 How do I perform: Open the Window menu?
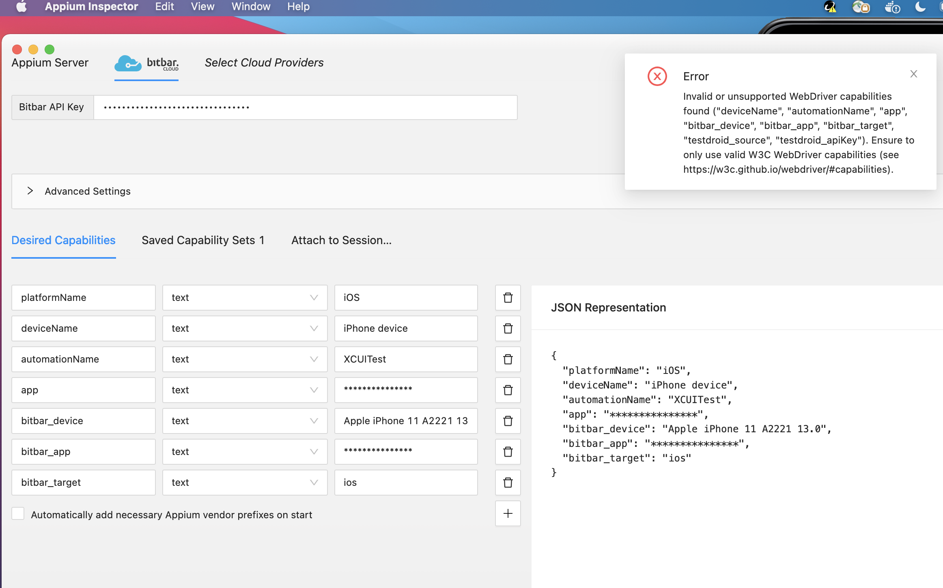coord(250,6)
